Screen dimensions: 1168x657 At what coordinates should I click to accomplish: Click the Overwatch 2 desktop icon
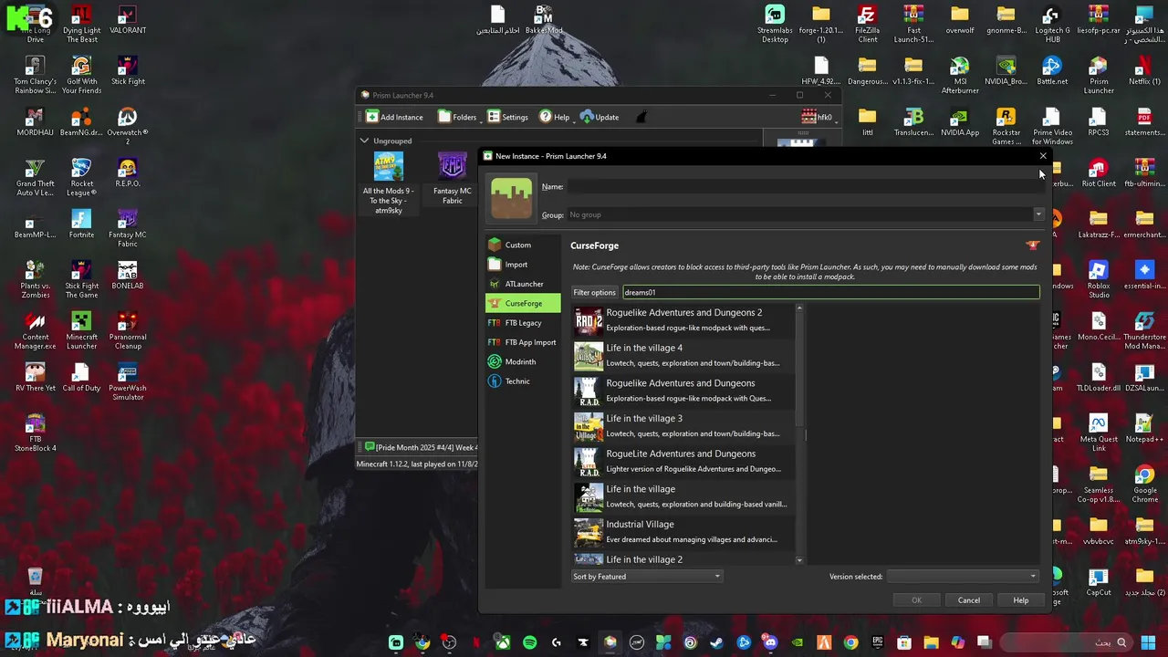tap(128, 127)
